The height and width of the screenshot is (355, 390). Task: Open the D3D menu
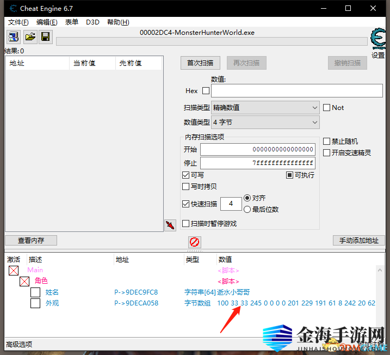92,22
